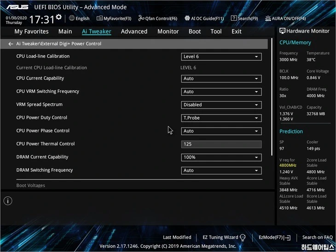Select the DRAM Current Capability label
Viewport: 336px width, 252px height.
pos(42,157)
